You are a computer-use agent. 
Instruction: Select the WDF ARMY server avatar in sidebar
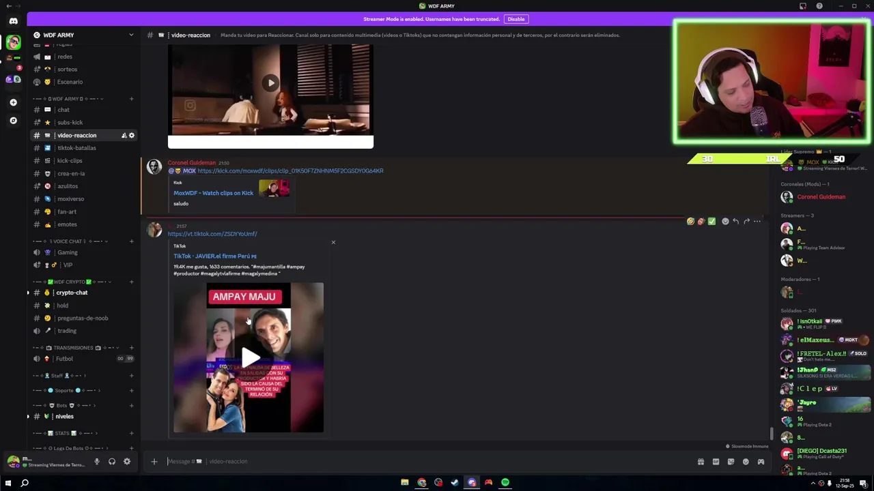pyautogui.click(x=13, y=43)
